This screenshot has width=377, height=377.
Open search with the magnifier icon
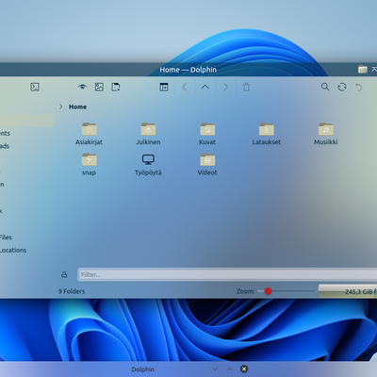[x=325, y=87]
